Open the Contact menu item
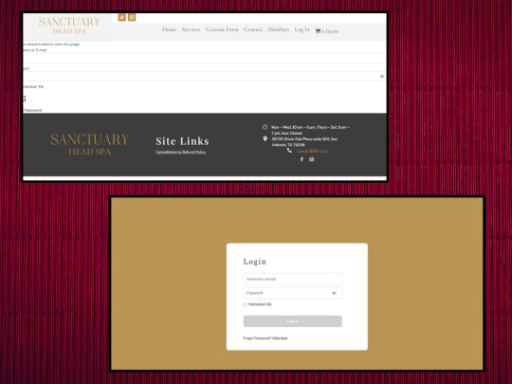 tap(253, 29)
